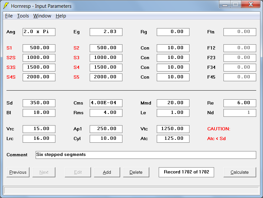Click the Ang label

pos(11,32)
